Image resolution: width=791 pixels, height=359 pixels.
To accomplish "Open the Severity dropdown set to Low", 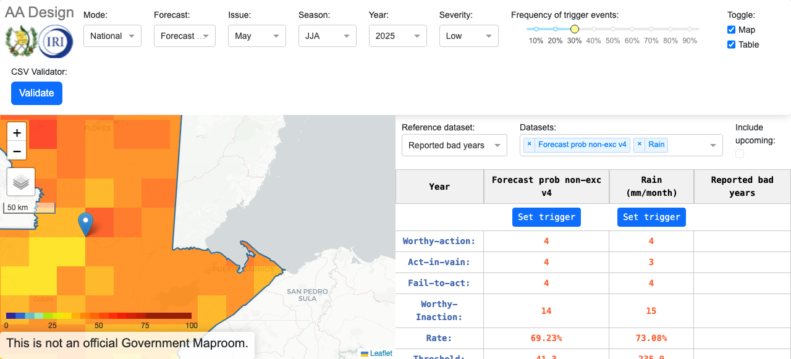I will click(468, 36).
